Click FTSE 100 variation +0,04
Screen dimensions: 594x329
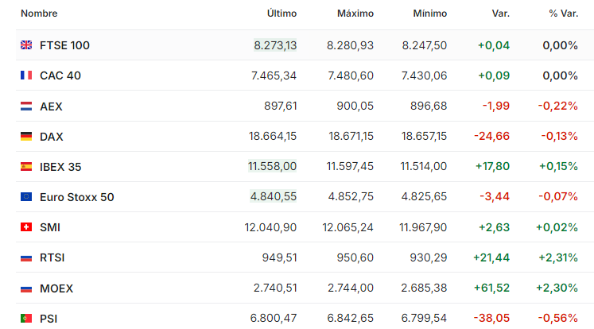[x=494, y=45]
